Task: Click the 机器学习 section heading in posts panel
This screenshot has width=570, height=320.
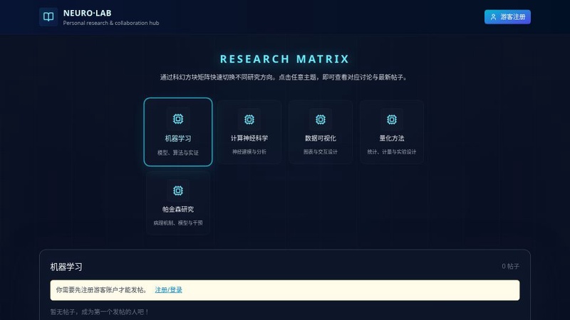Action: [66, 267]
